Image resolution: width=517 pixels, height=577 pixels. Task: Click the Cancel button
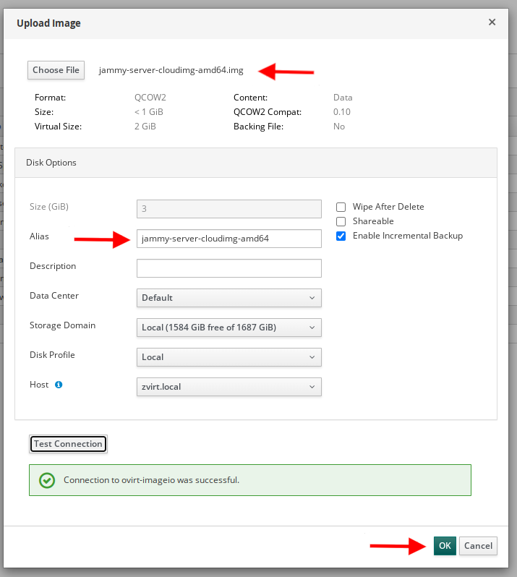coord(478,546)
